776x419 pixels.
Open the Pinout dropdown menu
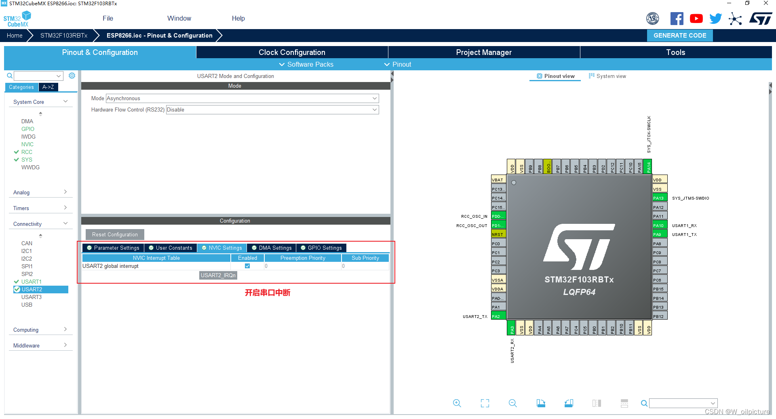click(x=397, y=64)
